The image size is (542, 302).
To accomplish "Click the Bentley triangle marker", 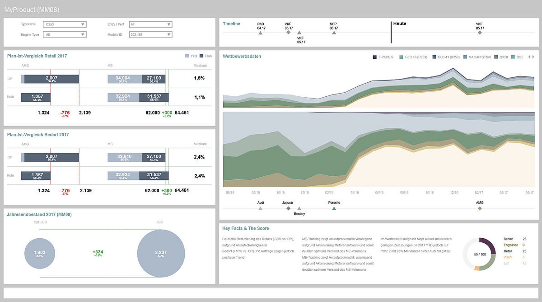I will [299, 208].
